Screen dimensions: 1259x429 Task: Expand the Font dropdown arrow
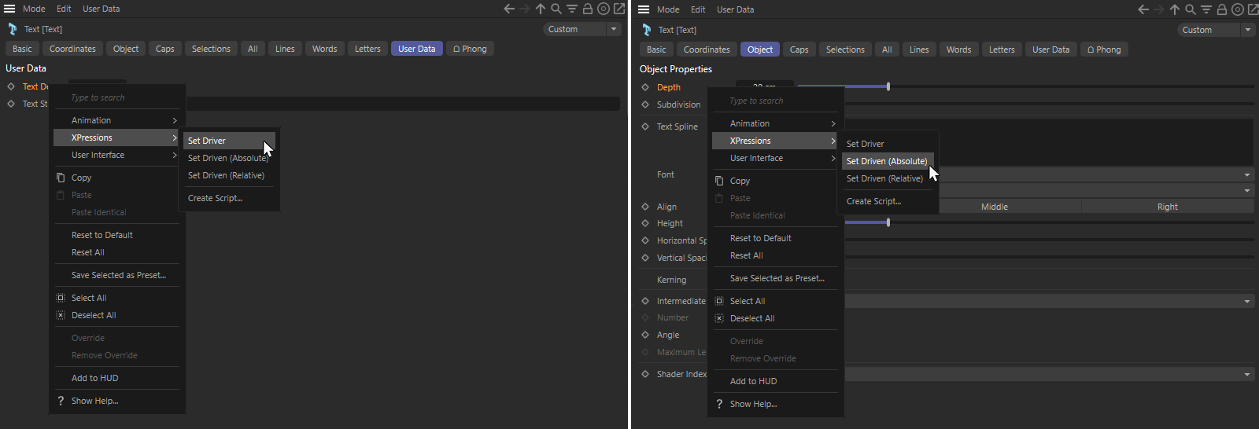tap(1247, 174)
